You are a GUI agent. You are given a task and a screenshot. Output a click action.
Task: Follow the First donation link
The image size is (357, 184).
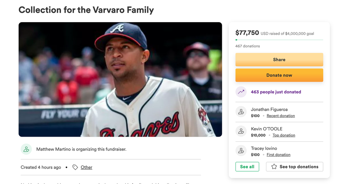pos(278,155)
